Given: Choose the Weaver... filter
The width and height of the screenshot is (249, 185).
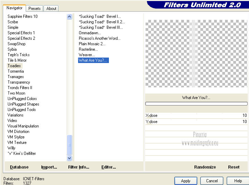Looking at the screenshot, I should click(87, 55).
